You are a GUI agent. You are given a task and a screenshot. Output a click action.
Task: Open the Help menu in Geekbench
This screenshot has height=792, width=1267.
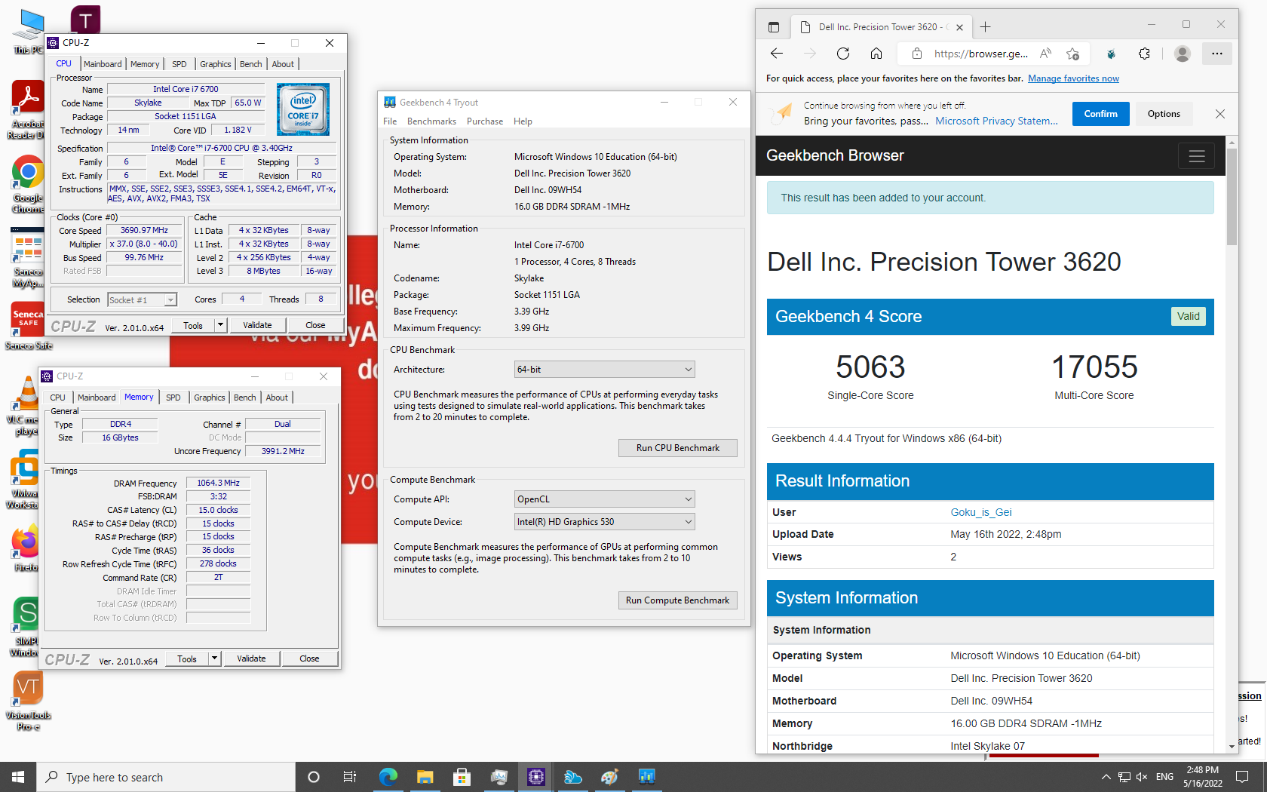523,121
